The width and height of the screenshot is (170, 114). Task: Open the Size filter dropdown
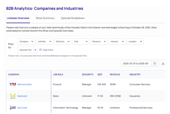click(x=81, y=42)
